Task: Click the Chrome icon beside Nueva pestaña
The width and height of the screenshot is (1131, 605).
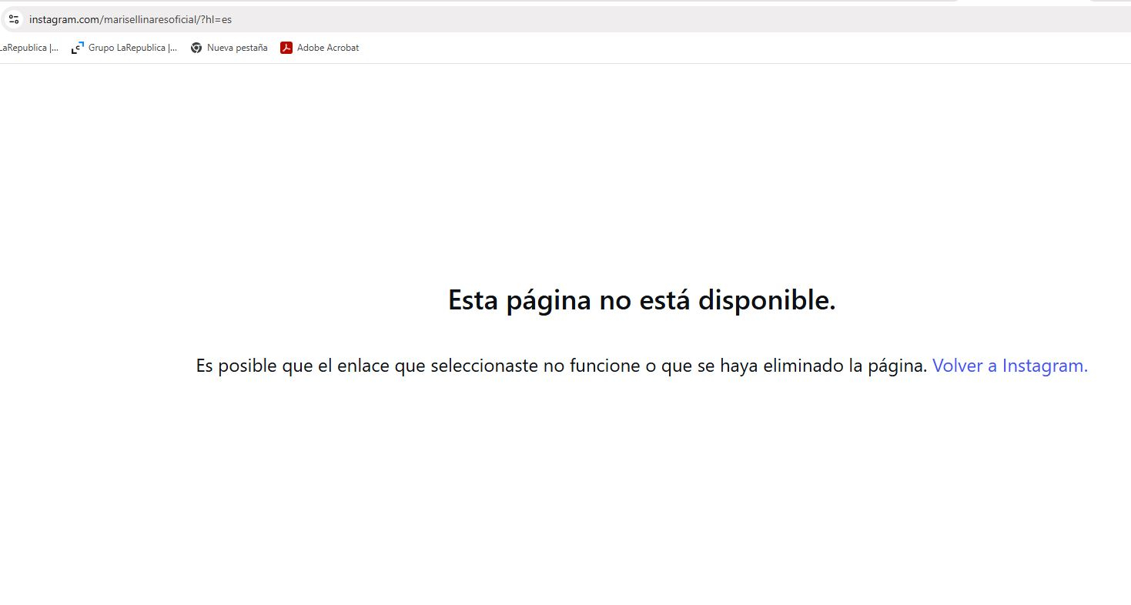Action: (x=196, y=48)
